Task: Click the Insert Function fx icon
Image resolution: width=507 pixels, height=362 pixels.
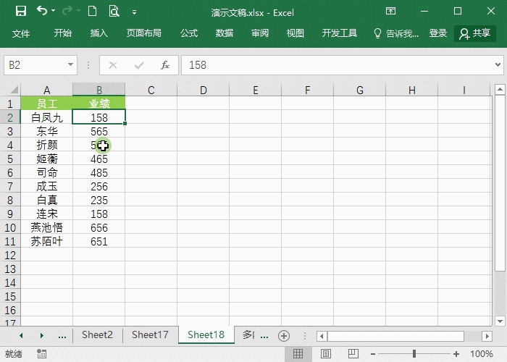Action: (x=165, y=65)
